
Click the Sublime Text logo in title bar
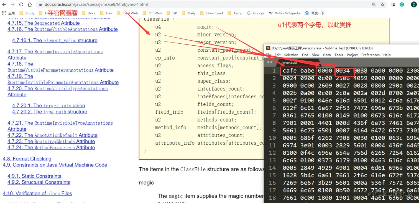[x=268, y=48]
